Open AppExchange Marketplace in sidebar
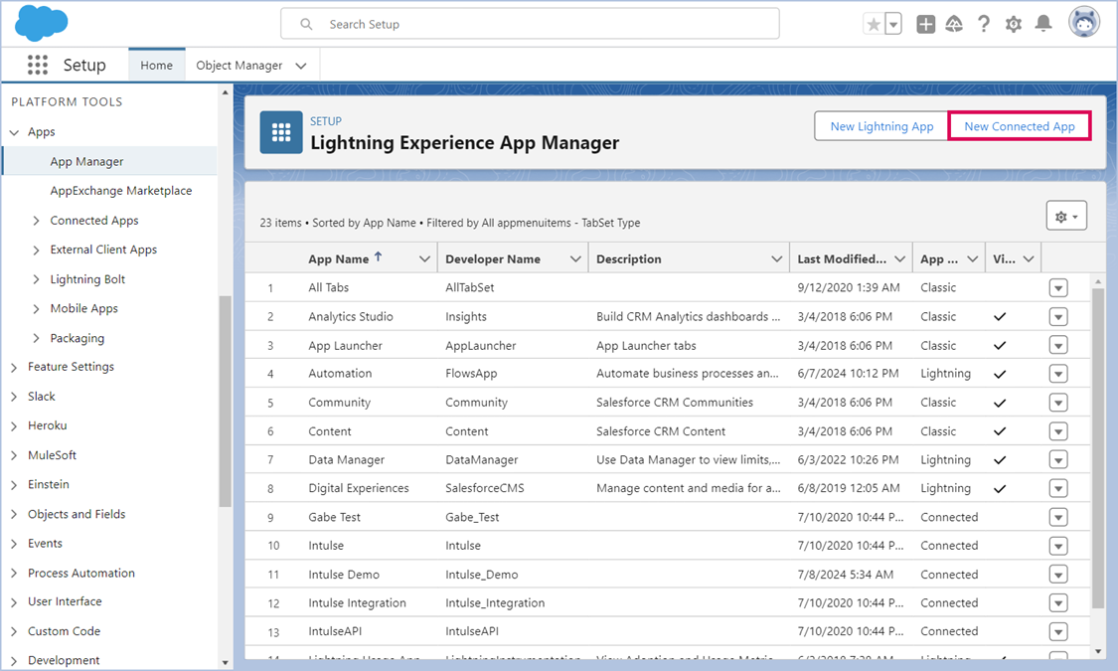 tap(120, 191)
